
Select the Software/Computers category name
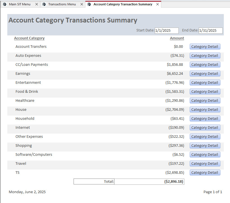click(34, 155)
